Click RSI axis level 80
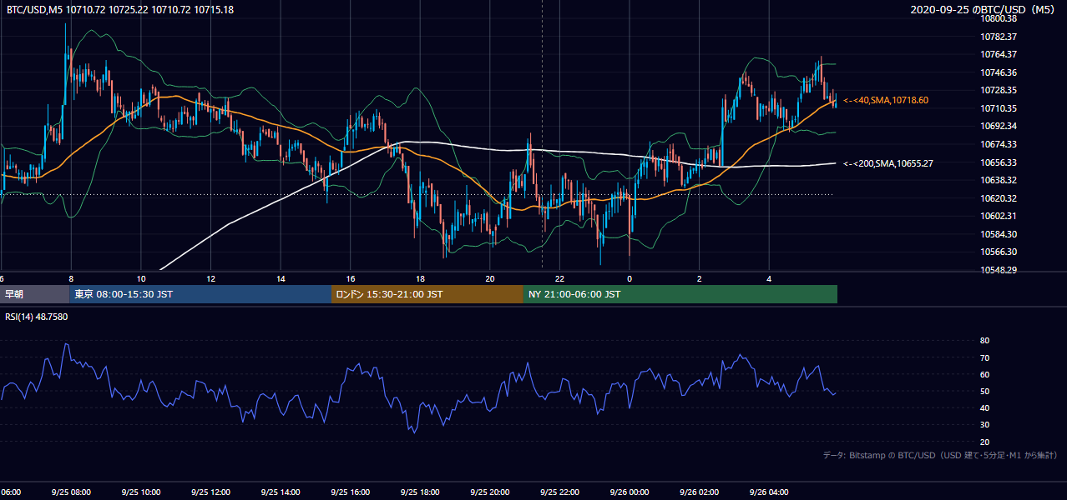 pos(984,341)
